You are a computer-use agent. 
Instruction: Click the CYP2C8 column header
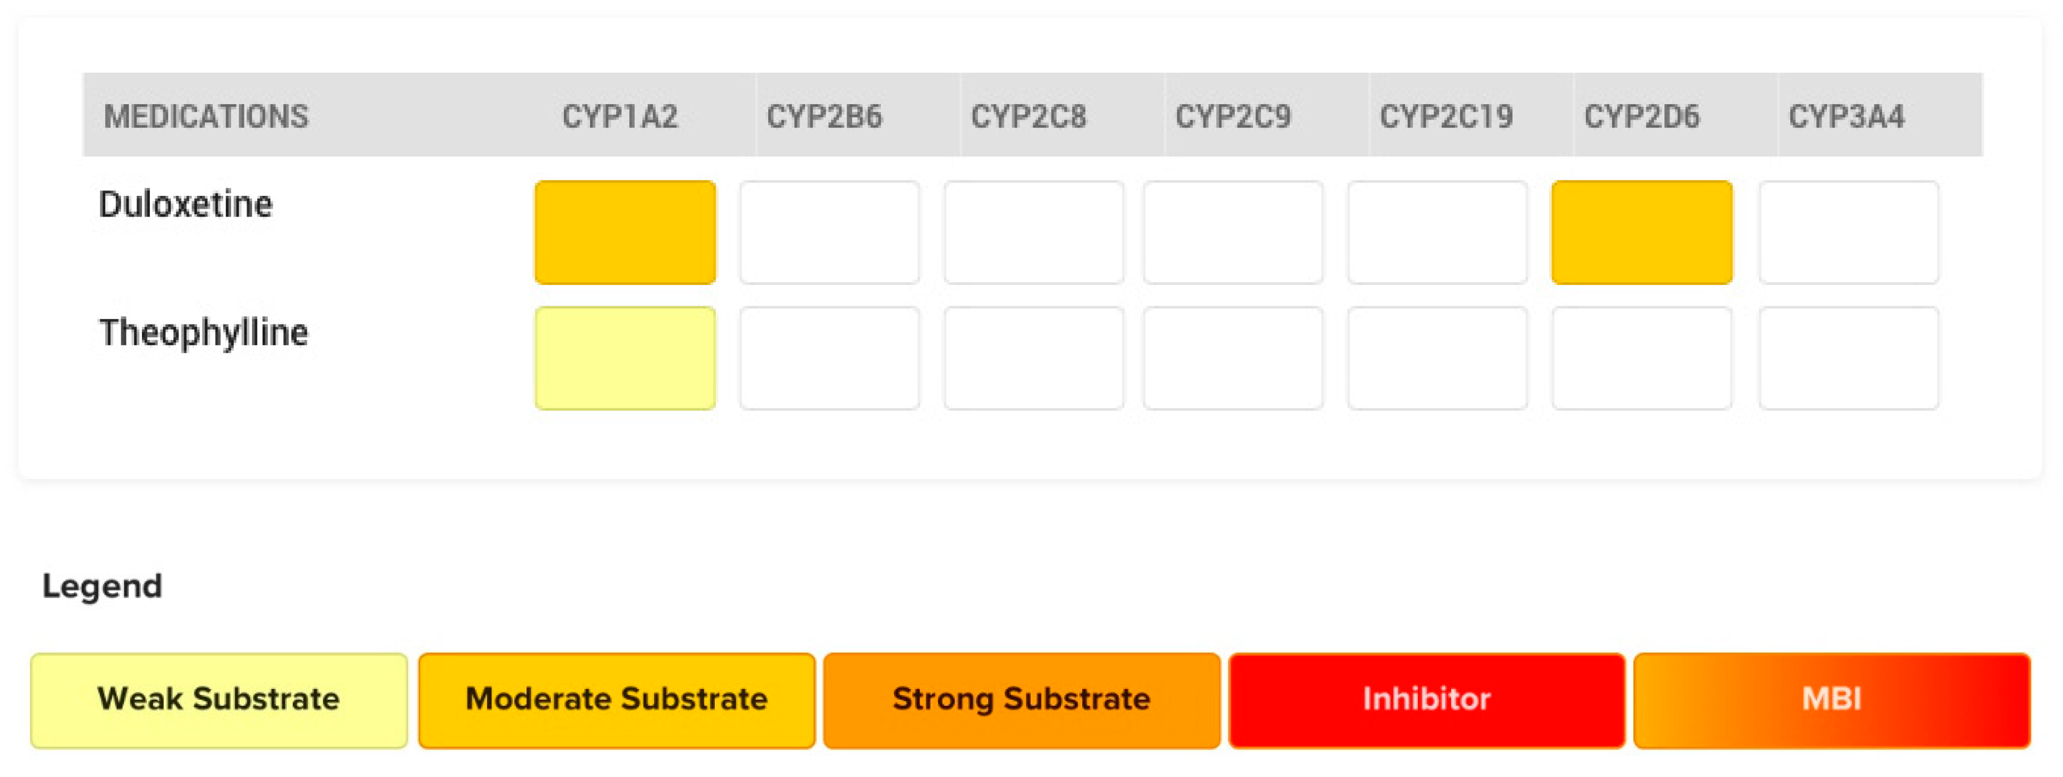point(1028,117)
